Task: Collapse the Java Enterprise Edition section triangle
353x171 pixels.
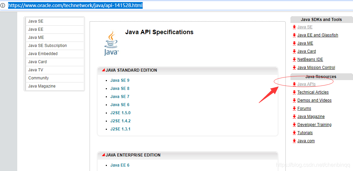Action: point(103,155)
